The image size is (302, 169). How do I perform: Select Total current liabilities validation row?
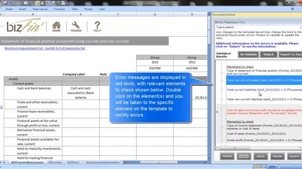click(264, 90)
